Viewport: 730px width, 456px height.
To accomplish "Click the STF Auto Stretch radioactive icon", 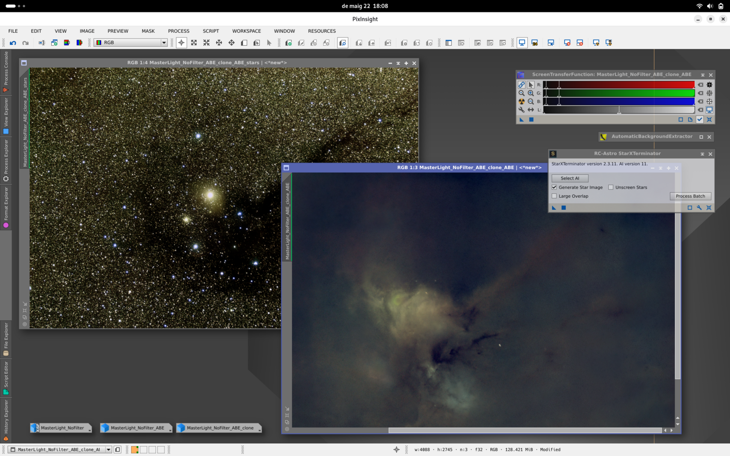I will pos(521,102).
